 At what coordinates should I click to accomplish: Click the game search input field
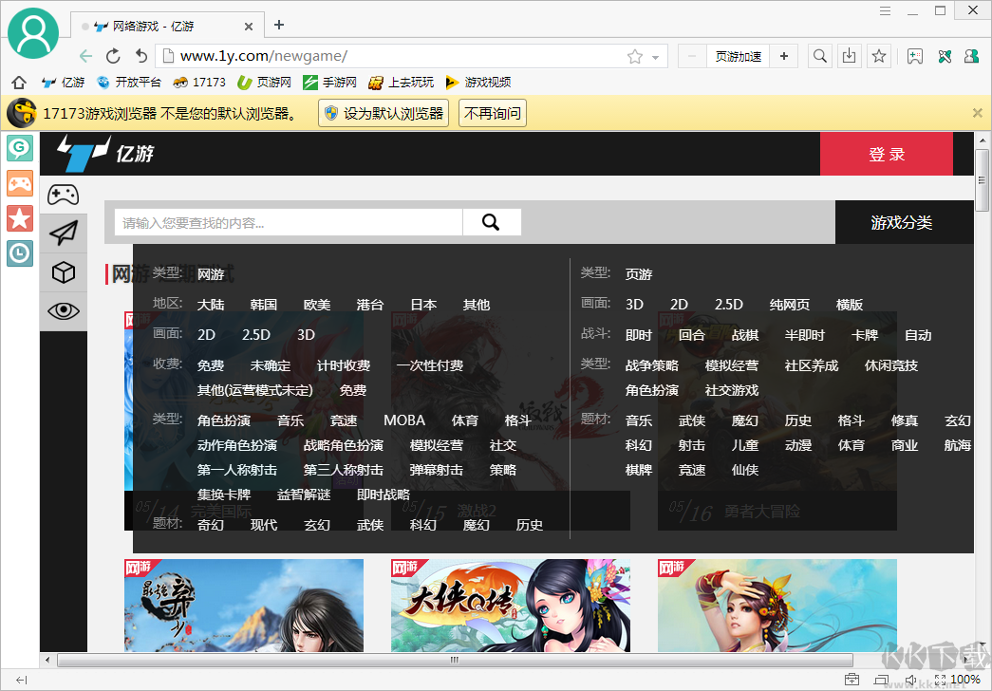tap(285, 222)
